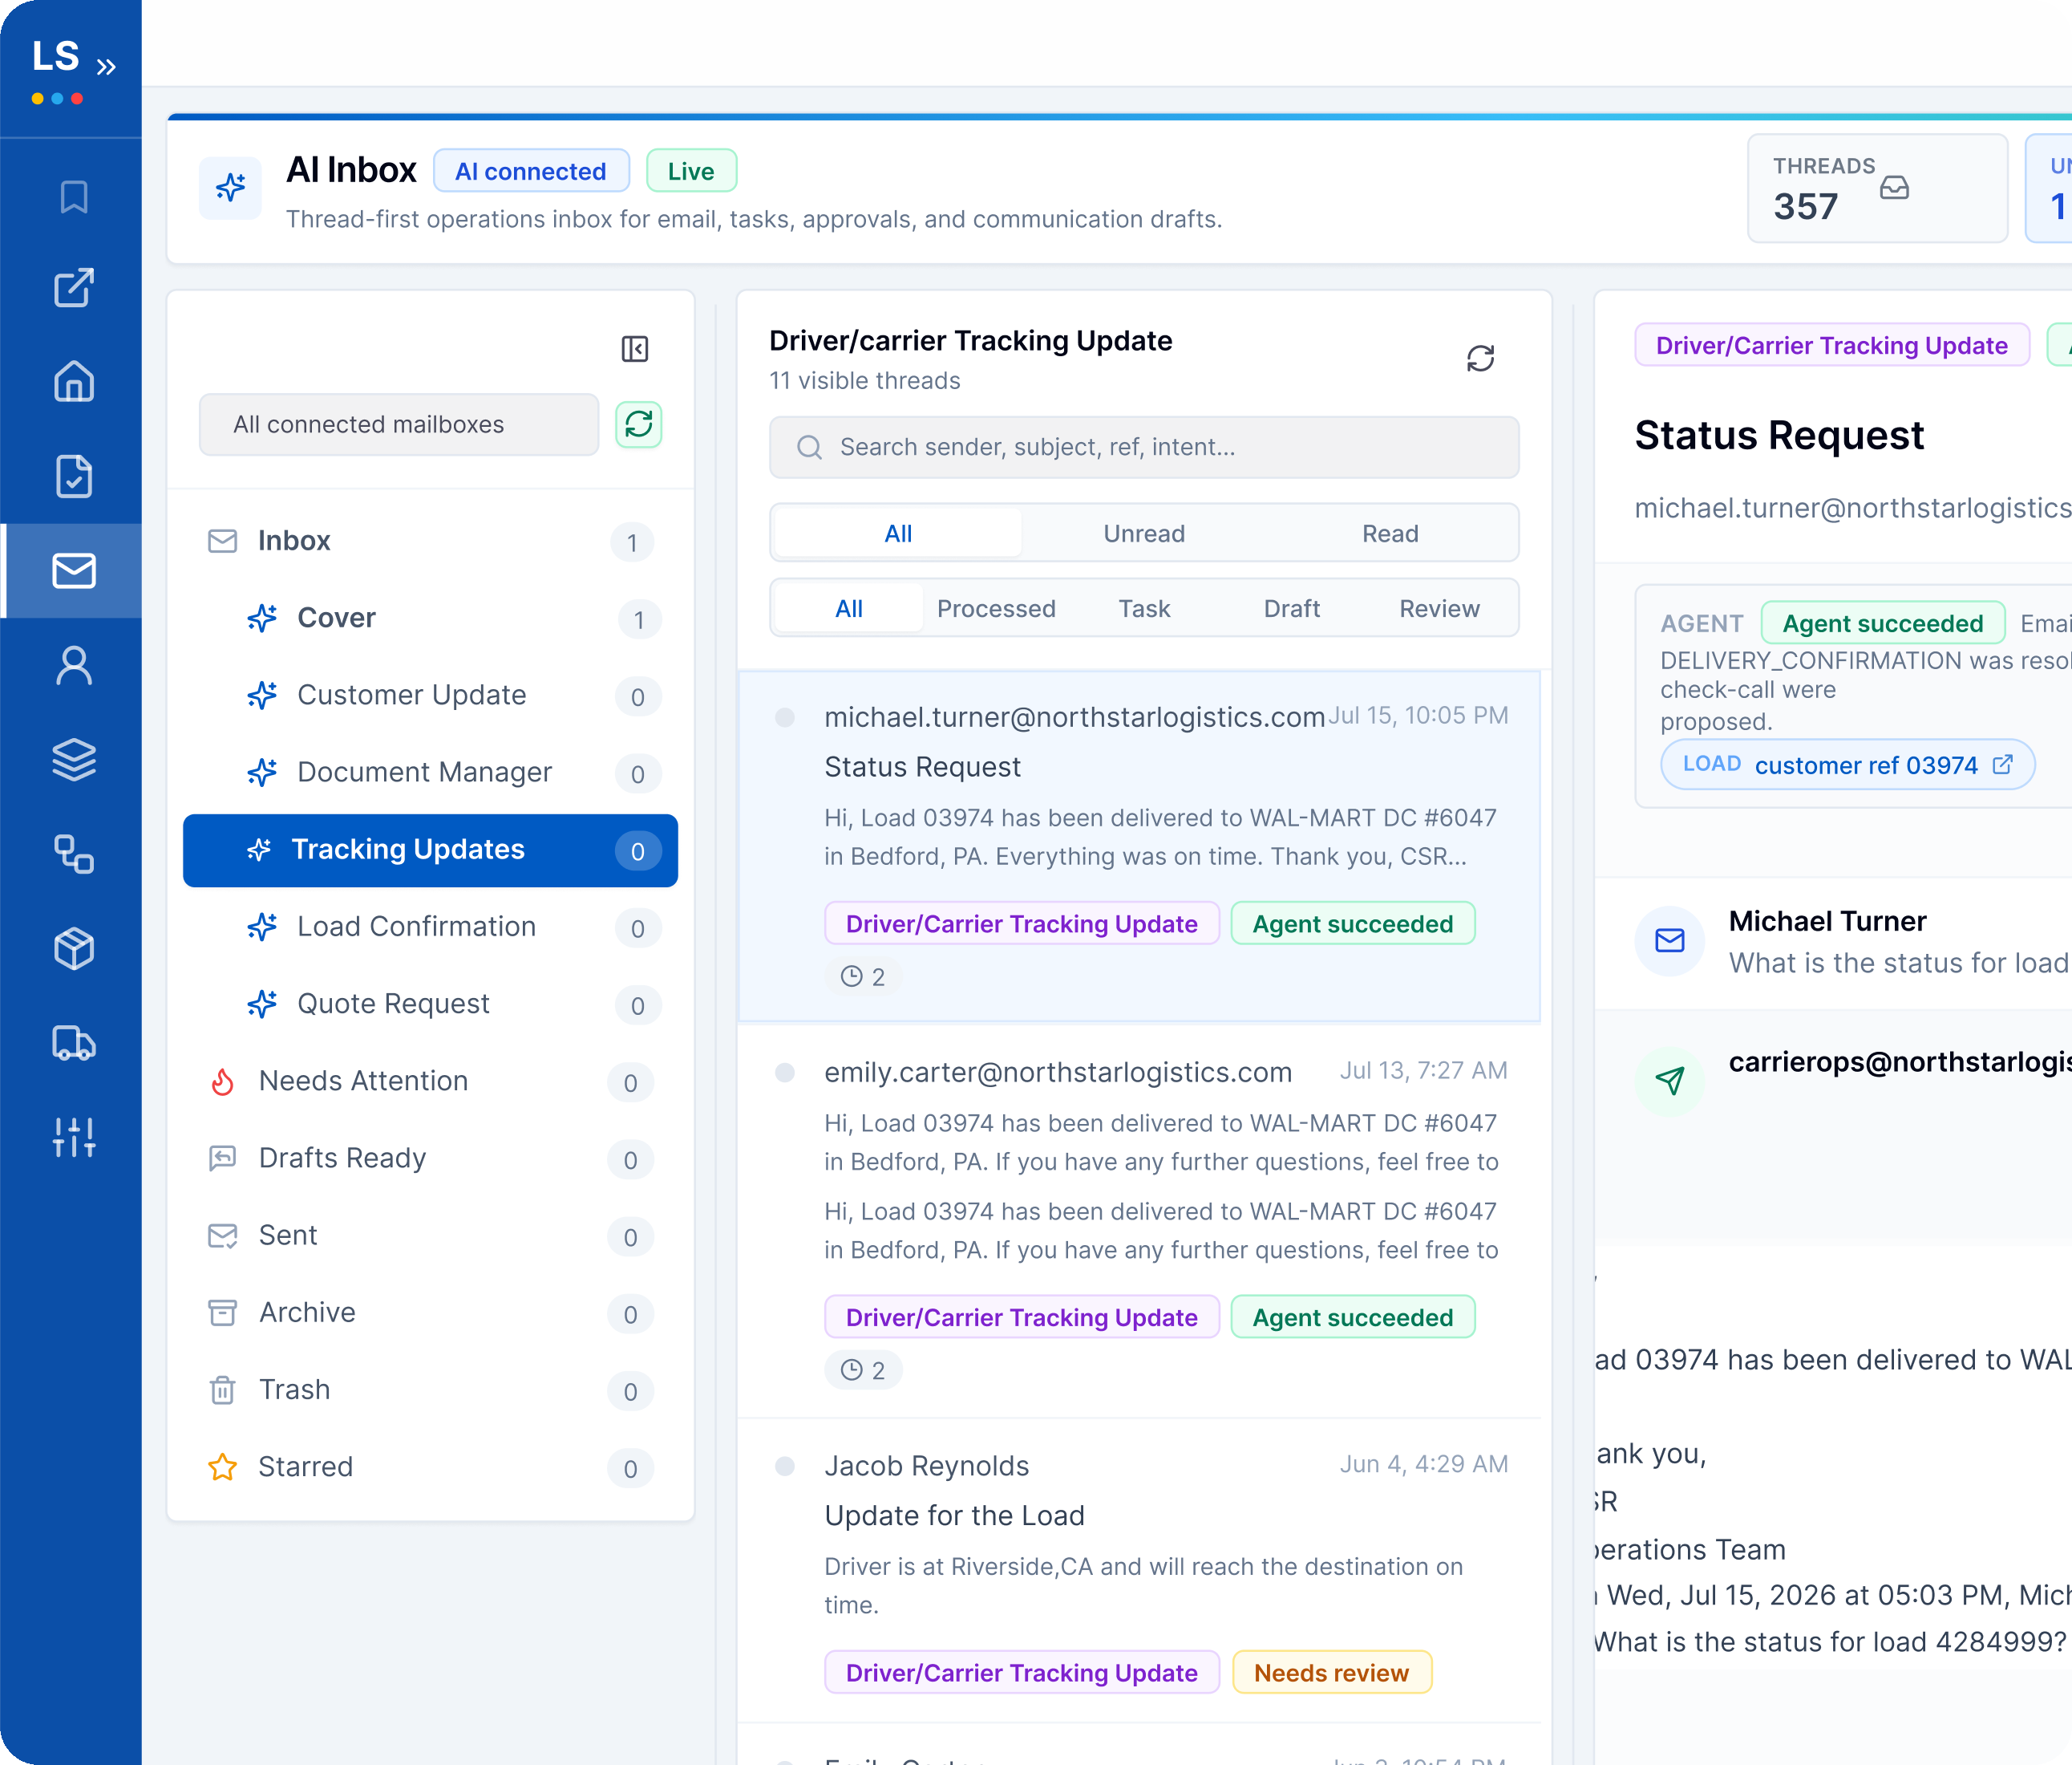The width and height of the screenshot is (2072, 1765).
Task: Click Needs review badge on Jacob Reynolds thread
Action: point(1331,1673)
